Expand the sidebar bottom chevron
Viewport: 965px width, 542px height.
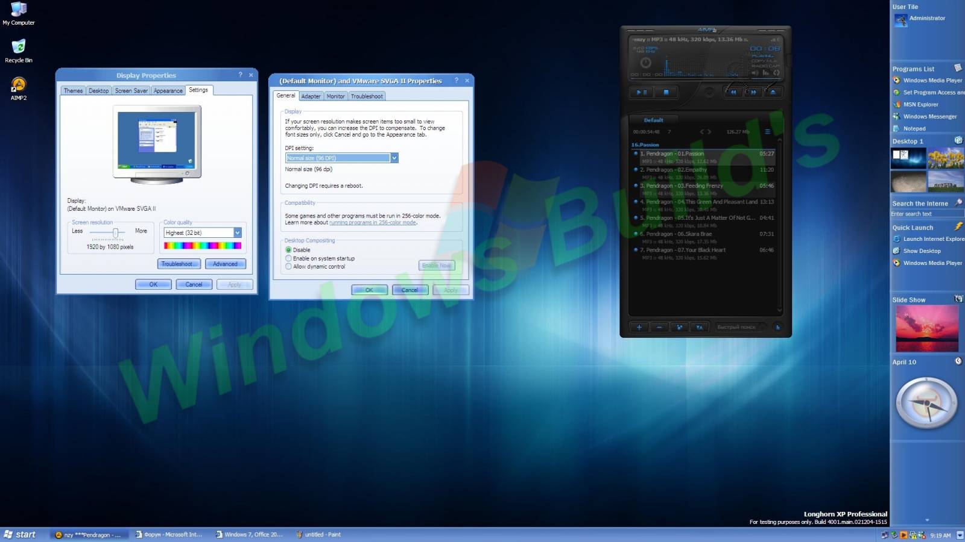pyautogui.click(x=927, y=520)
